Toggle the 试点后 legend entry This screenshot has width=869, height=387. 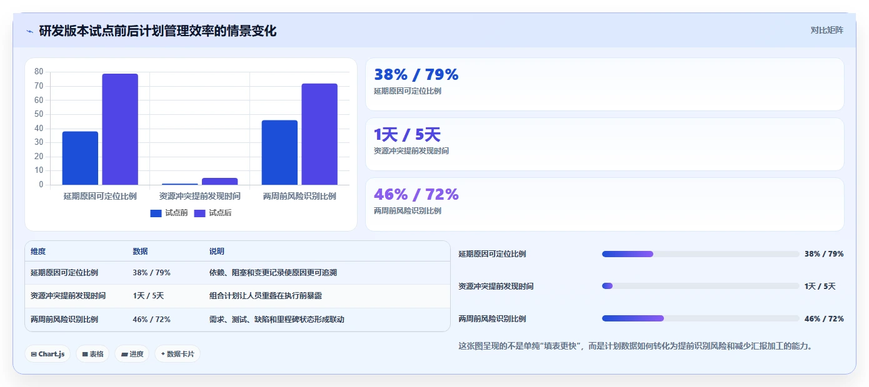213,213
